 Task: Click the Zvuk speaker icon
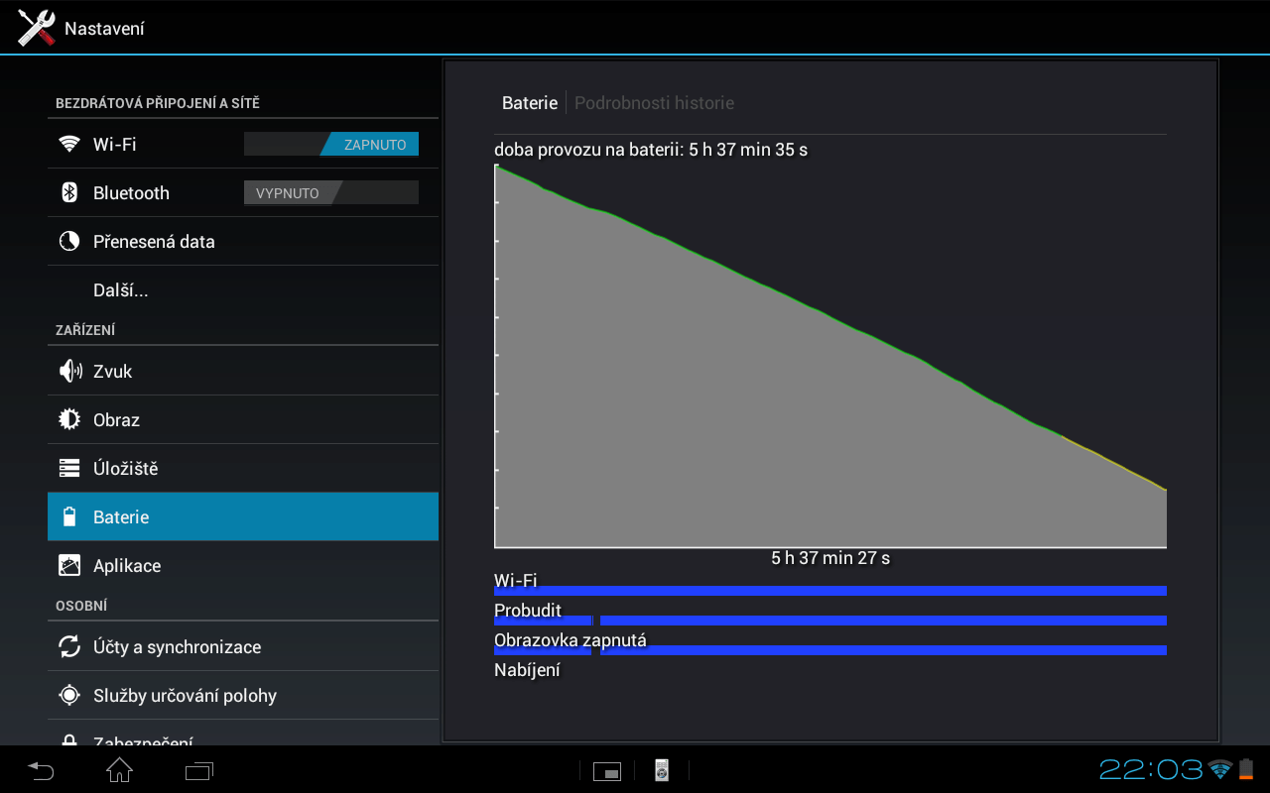(69, 372)
